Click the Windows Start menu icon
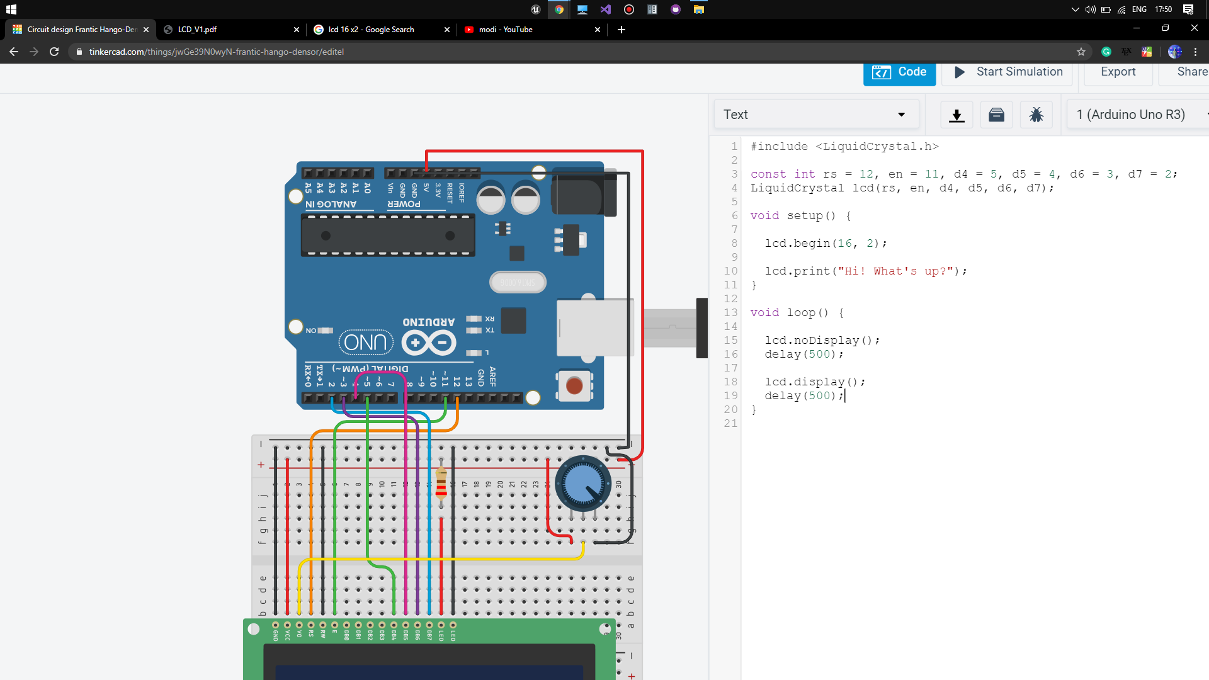The height and width of the screenshot is (680, 1209). [13, 8]
